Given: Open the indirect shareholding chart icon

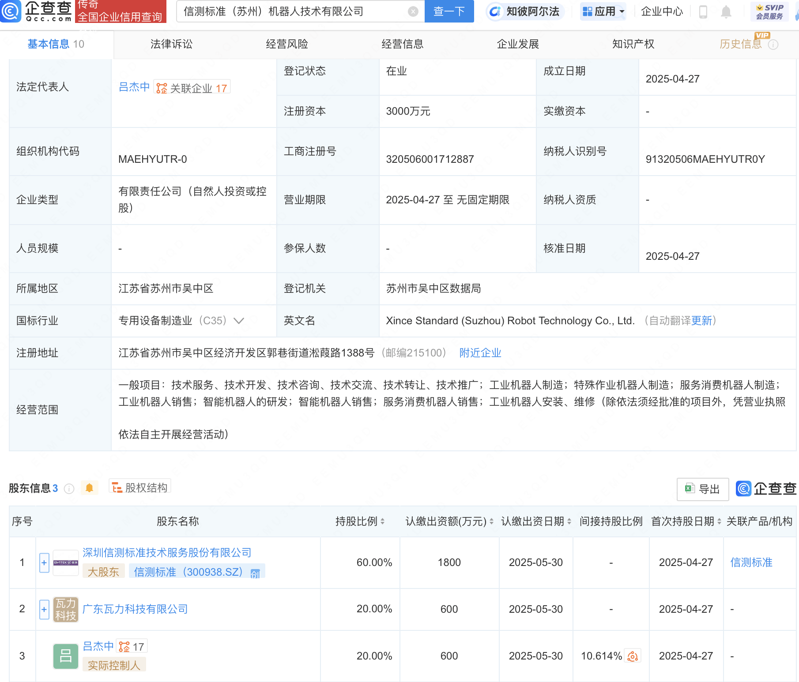Looking at the screenshot, I should click(x=633, y=656).
